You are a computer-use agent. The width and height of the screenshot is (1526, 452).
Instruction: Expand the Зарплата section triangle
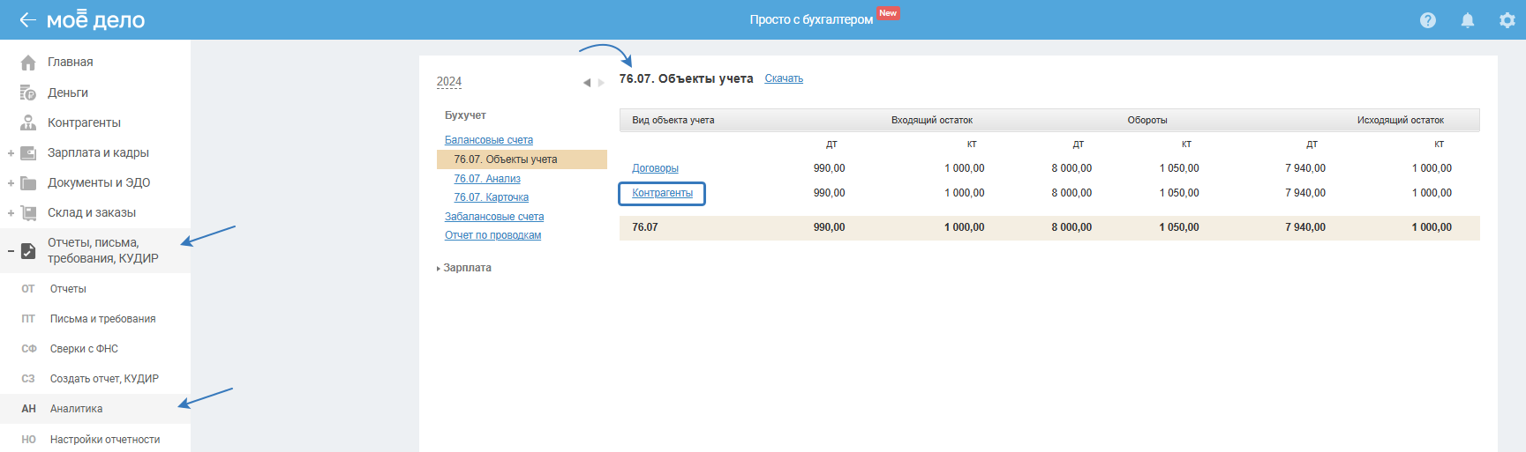coord(439,269)
